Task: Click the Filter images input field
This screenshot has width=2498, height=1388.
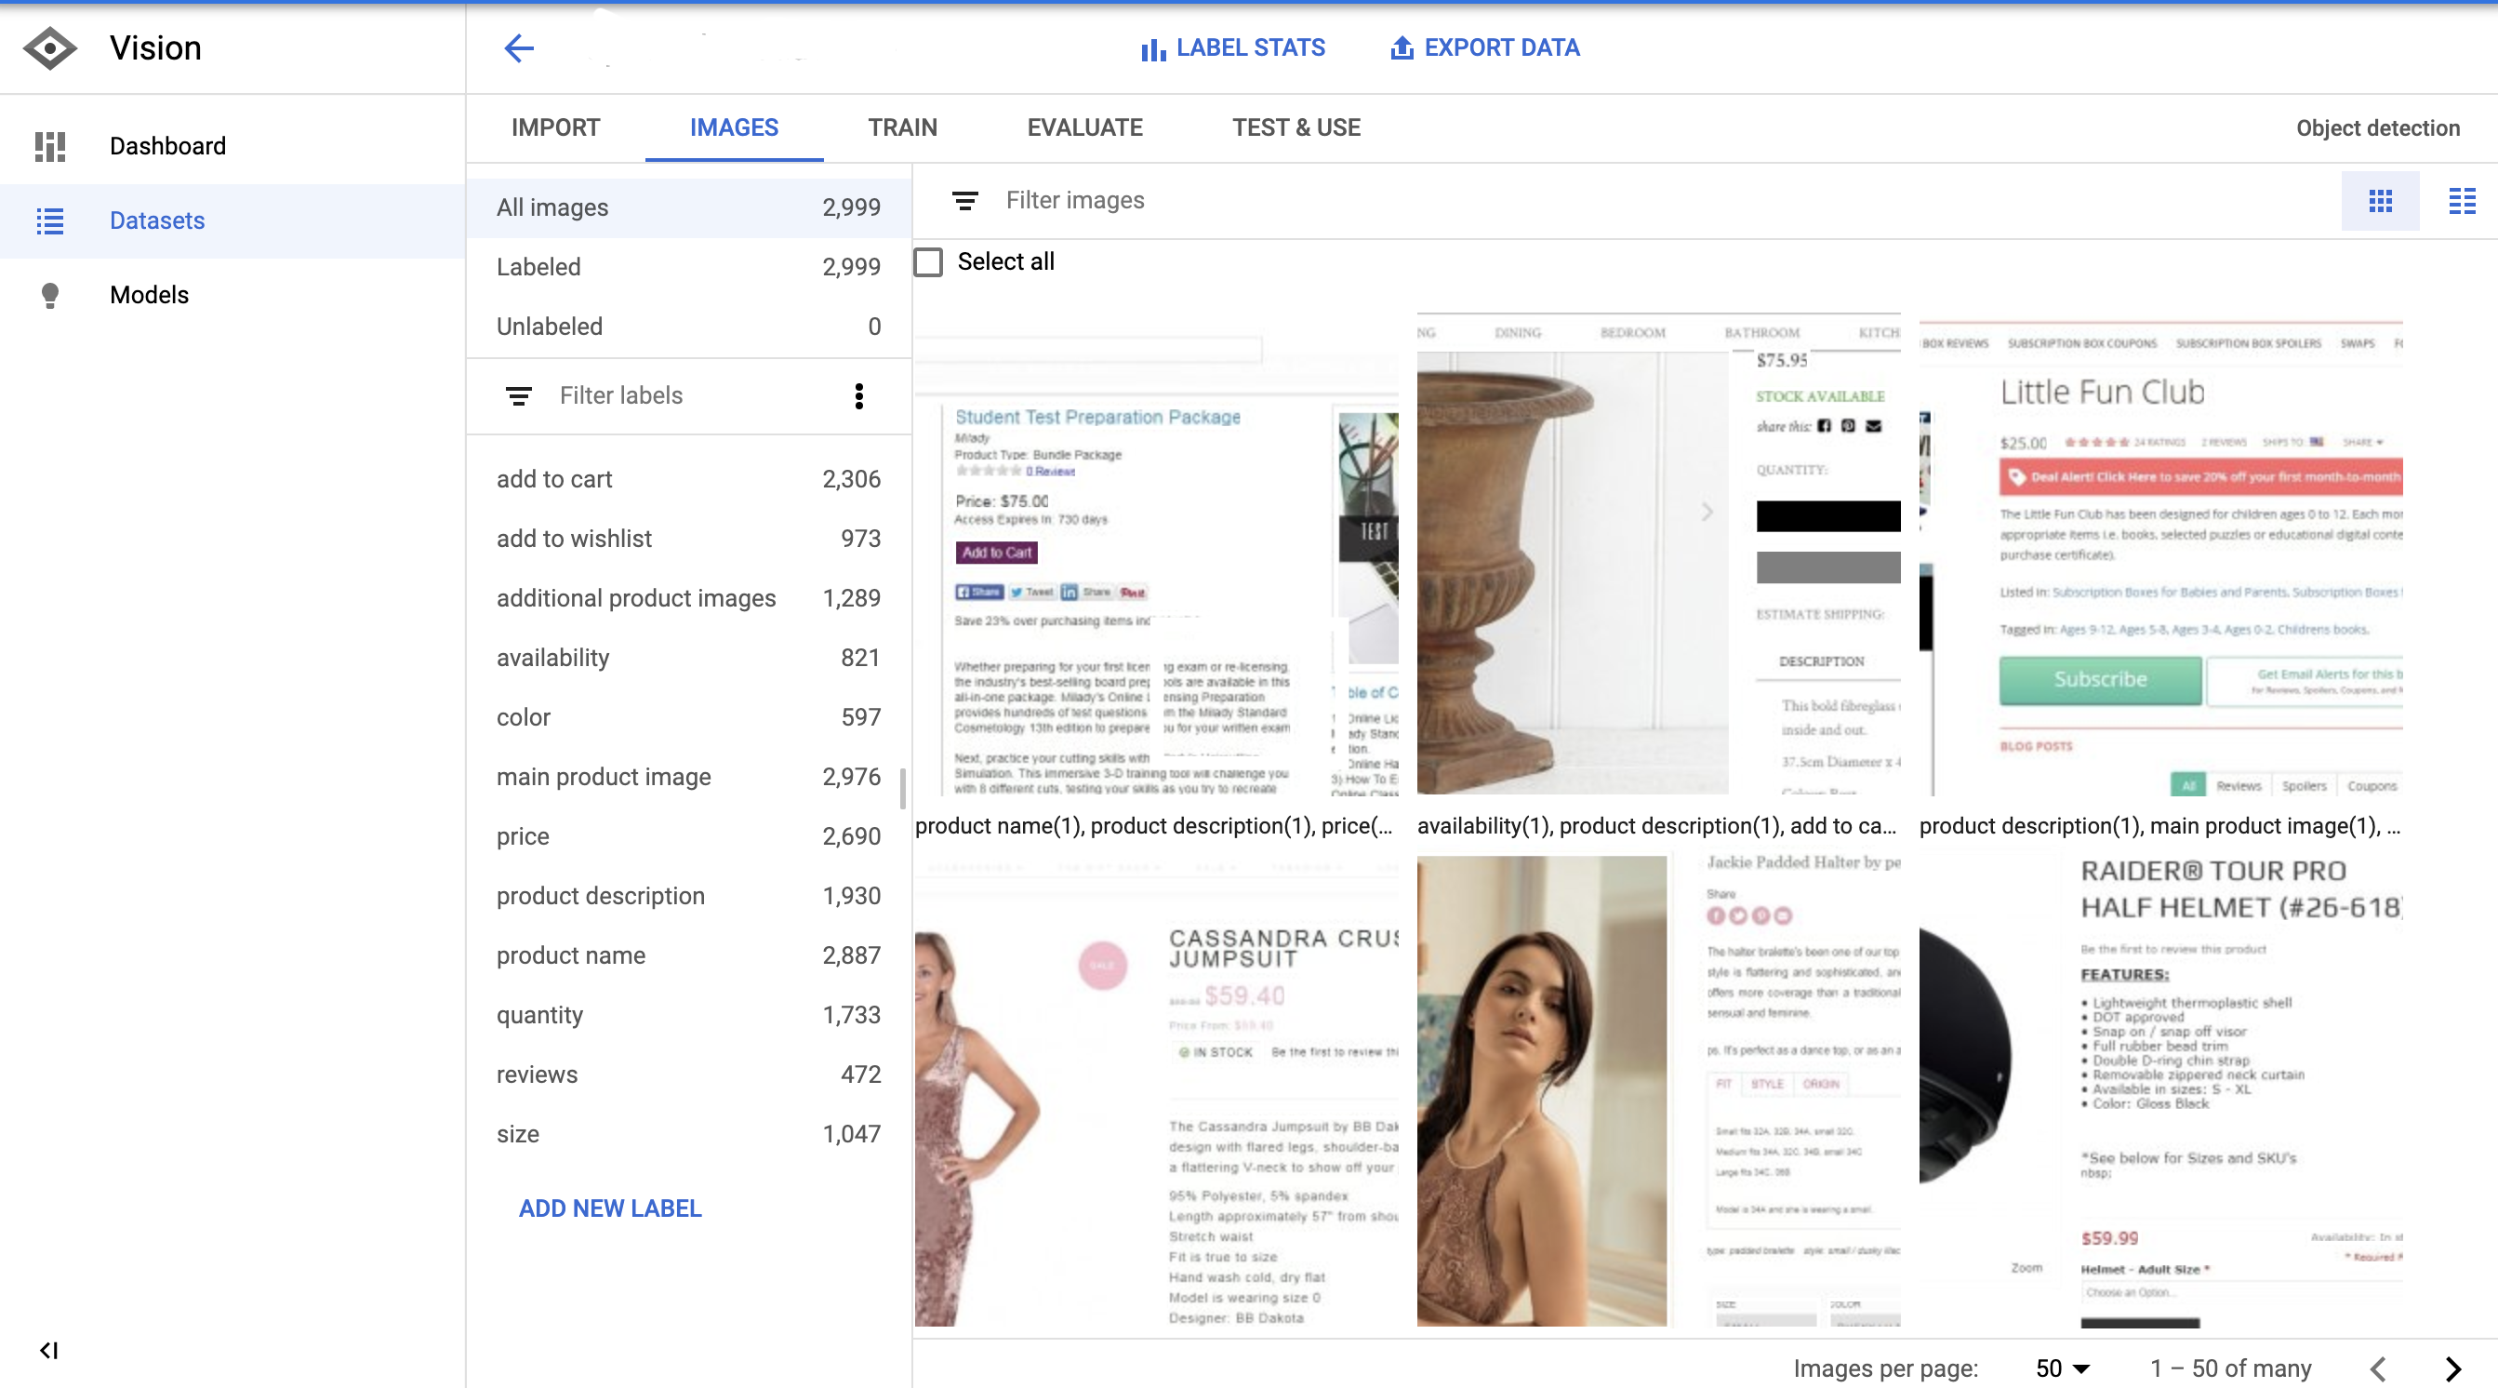Action: [1074, 201]
